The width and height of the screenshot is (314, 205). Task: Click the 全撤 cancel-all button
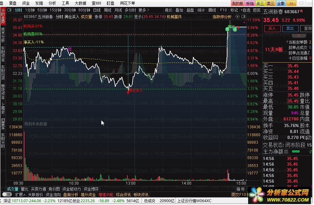tap(281, 3)
